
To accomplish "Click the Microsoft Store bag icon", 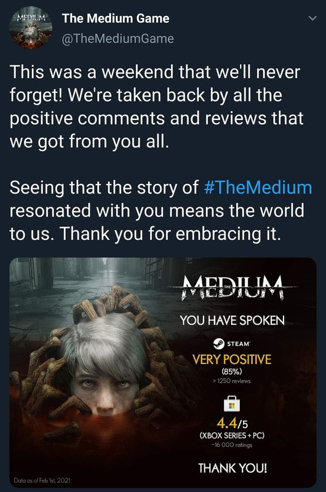I will (x=231, y=403).
